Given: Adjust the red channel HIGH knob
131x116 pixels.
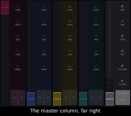Looking at the screenshot, I should coord(18,22).
